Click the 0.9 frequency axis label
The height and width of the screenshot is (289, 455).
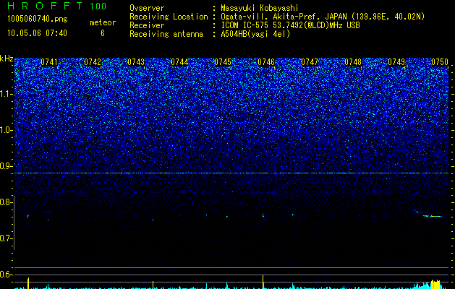(7, 166)
